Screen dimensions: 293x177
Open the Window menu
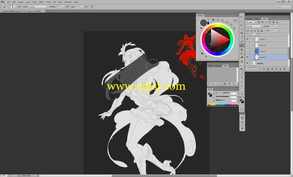pos(68,2)
